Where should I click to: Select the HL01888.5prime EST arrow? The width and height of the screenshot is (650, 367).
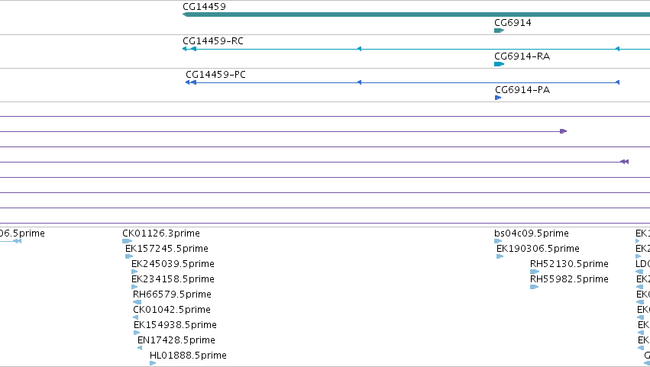[x=153, y=363]
